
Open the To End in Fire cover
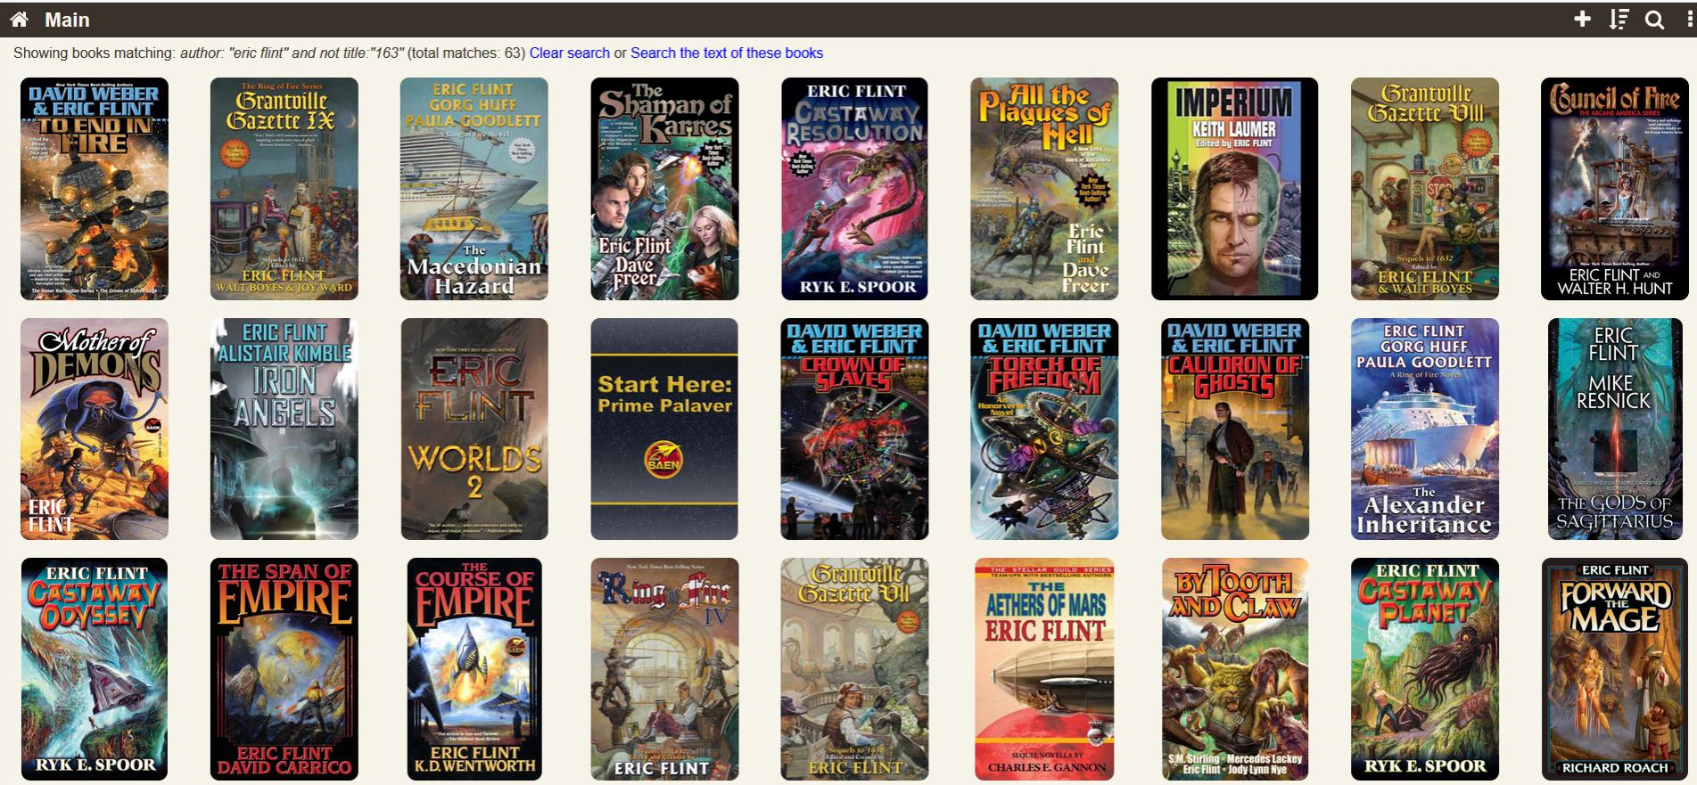click(95, 189)
